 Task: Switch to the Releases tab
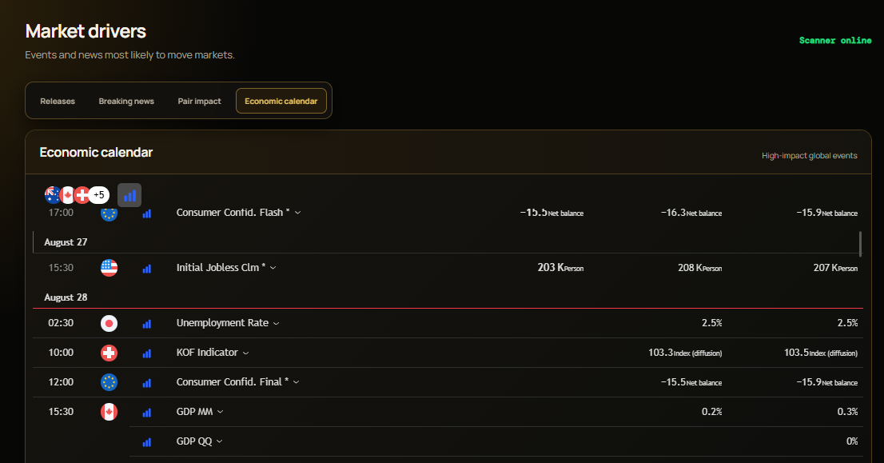(x=58, y=101)
